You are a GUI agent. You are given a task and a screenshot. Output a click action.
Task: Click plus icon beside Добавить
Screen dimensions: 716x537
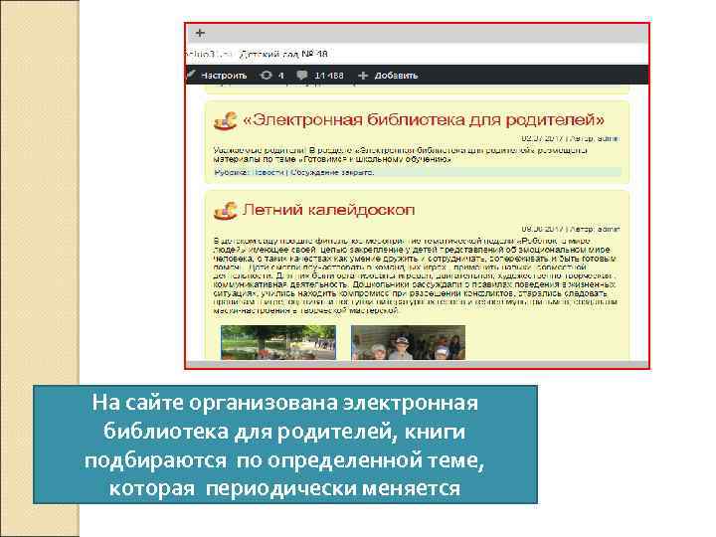[x=363, y=76]
